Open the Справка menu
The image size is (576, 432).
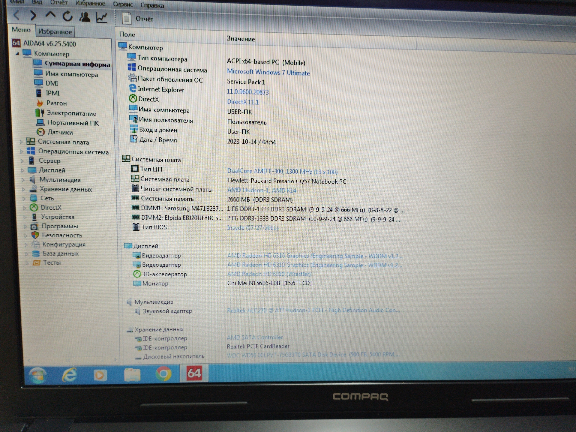(152, 5)
